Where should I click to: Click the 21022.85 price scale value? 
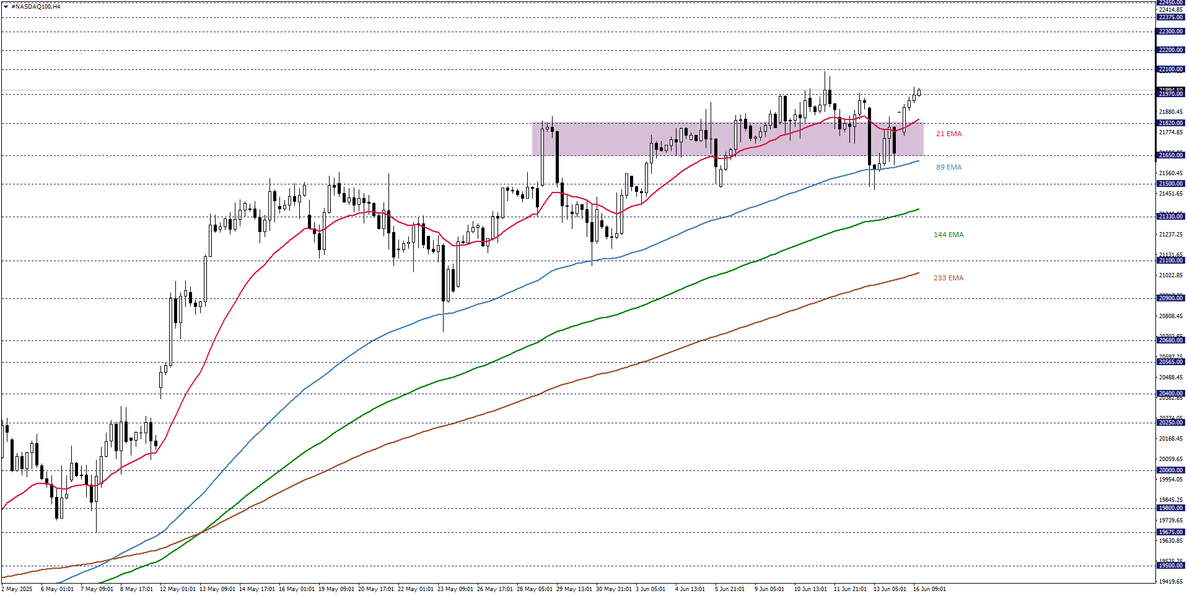point(1170,275)
